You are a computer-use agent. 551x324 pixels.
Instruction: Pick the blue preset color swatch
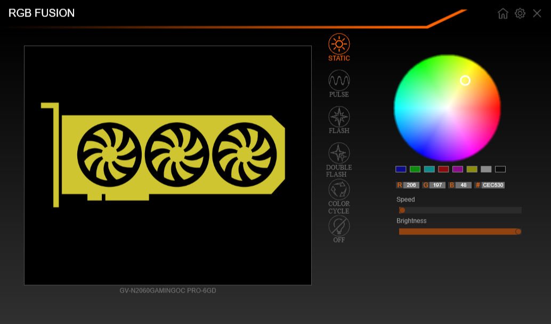[401, 169]
